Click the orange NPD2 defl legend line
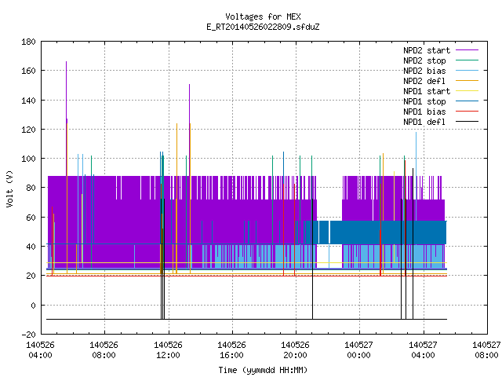The image size is (502, 377). [467, 80]
